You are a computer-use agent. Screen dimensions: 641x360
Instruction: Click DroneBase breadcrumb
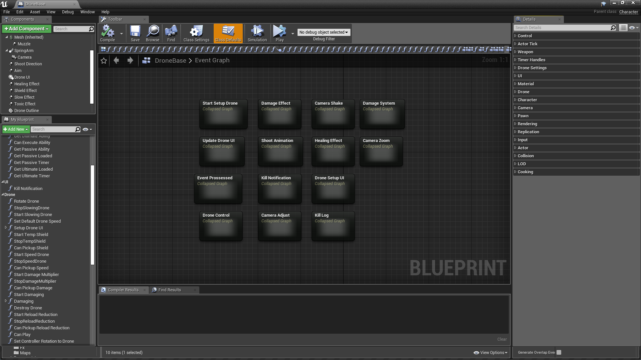tap(170, 60)
